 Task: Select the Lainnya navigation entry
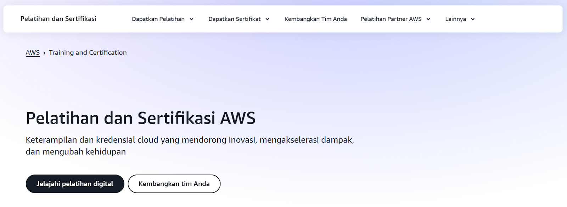455,19
